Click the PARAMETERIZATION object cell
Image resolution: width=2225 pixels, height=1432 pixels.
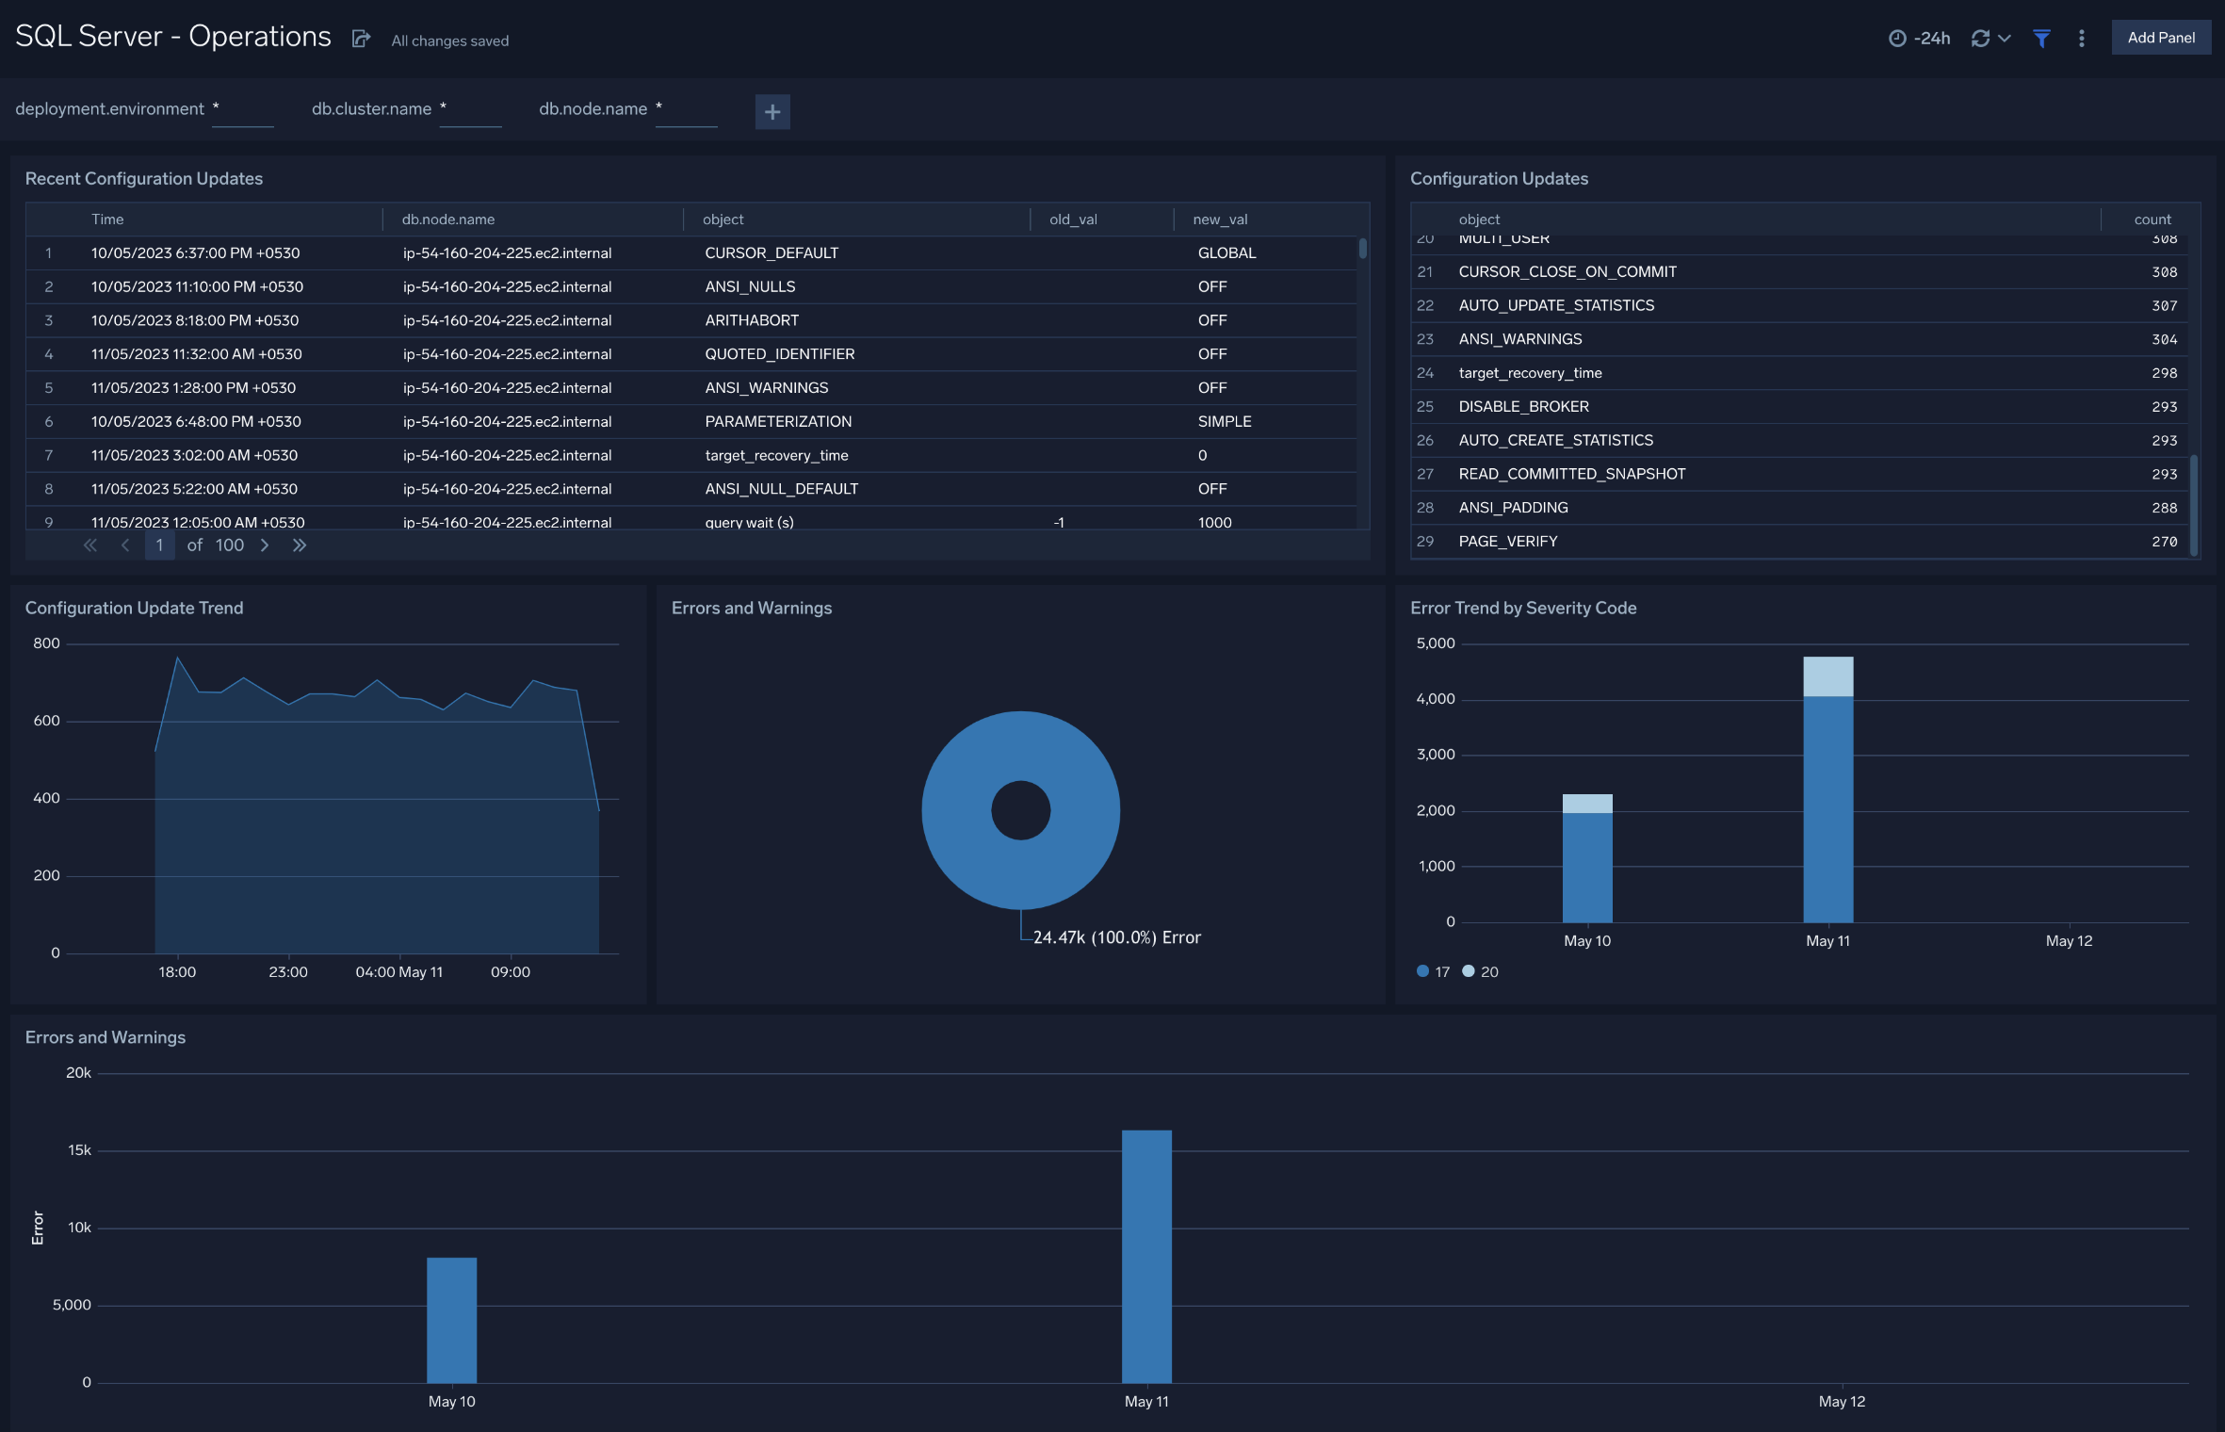click(778, 422)
